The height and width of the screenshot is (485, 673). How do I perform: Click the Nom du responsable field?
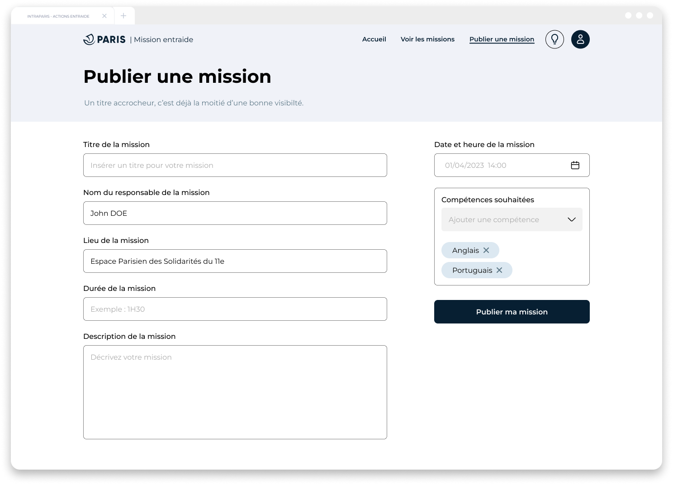click(x=235, y=213)
